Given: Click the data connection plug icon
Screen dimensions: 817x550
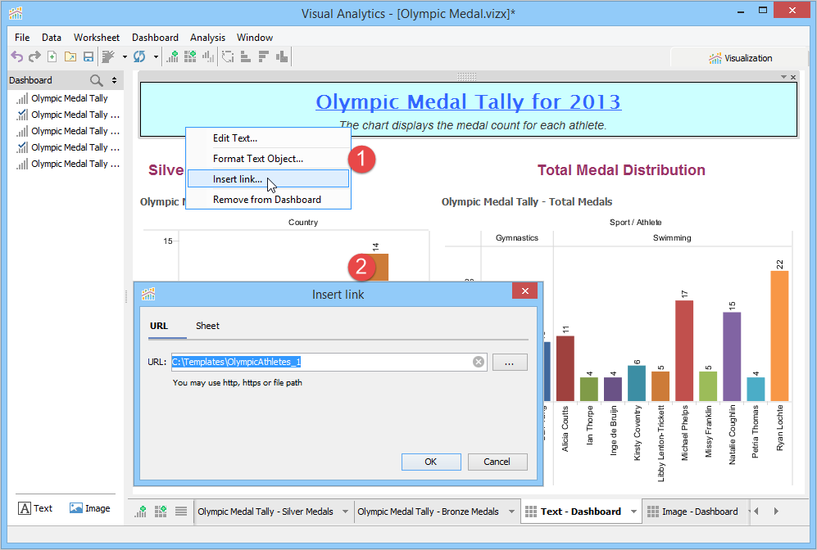Looking at the screenshot, I should (x=108, y=56).
